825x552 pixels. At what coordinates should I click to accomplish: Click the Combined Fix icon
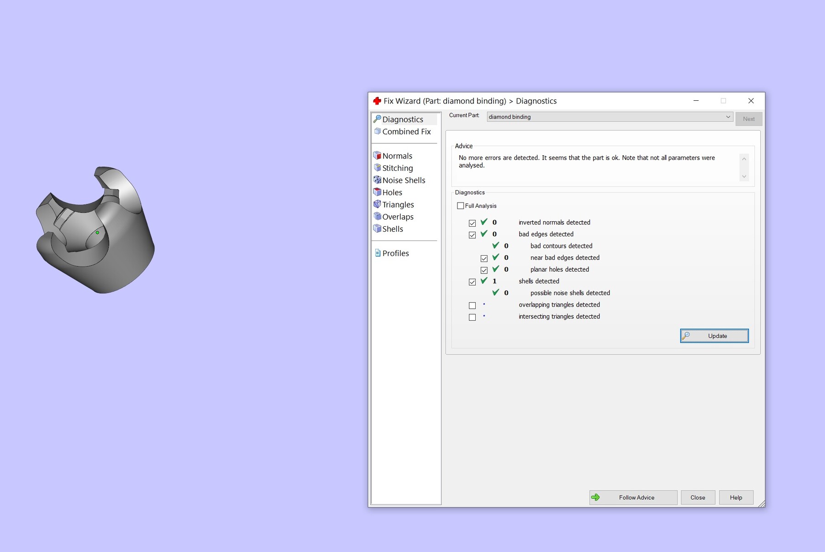click(x=377, y=131)
